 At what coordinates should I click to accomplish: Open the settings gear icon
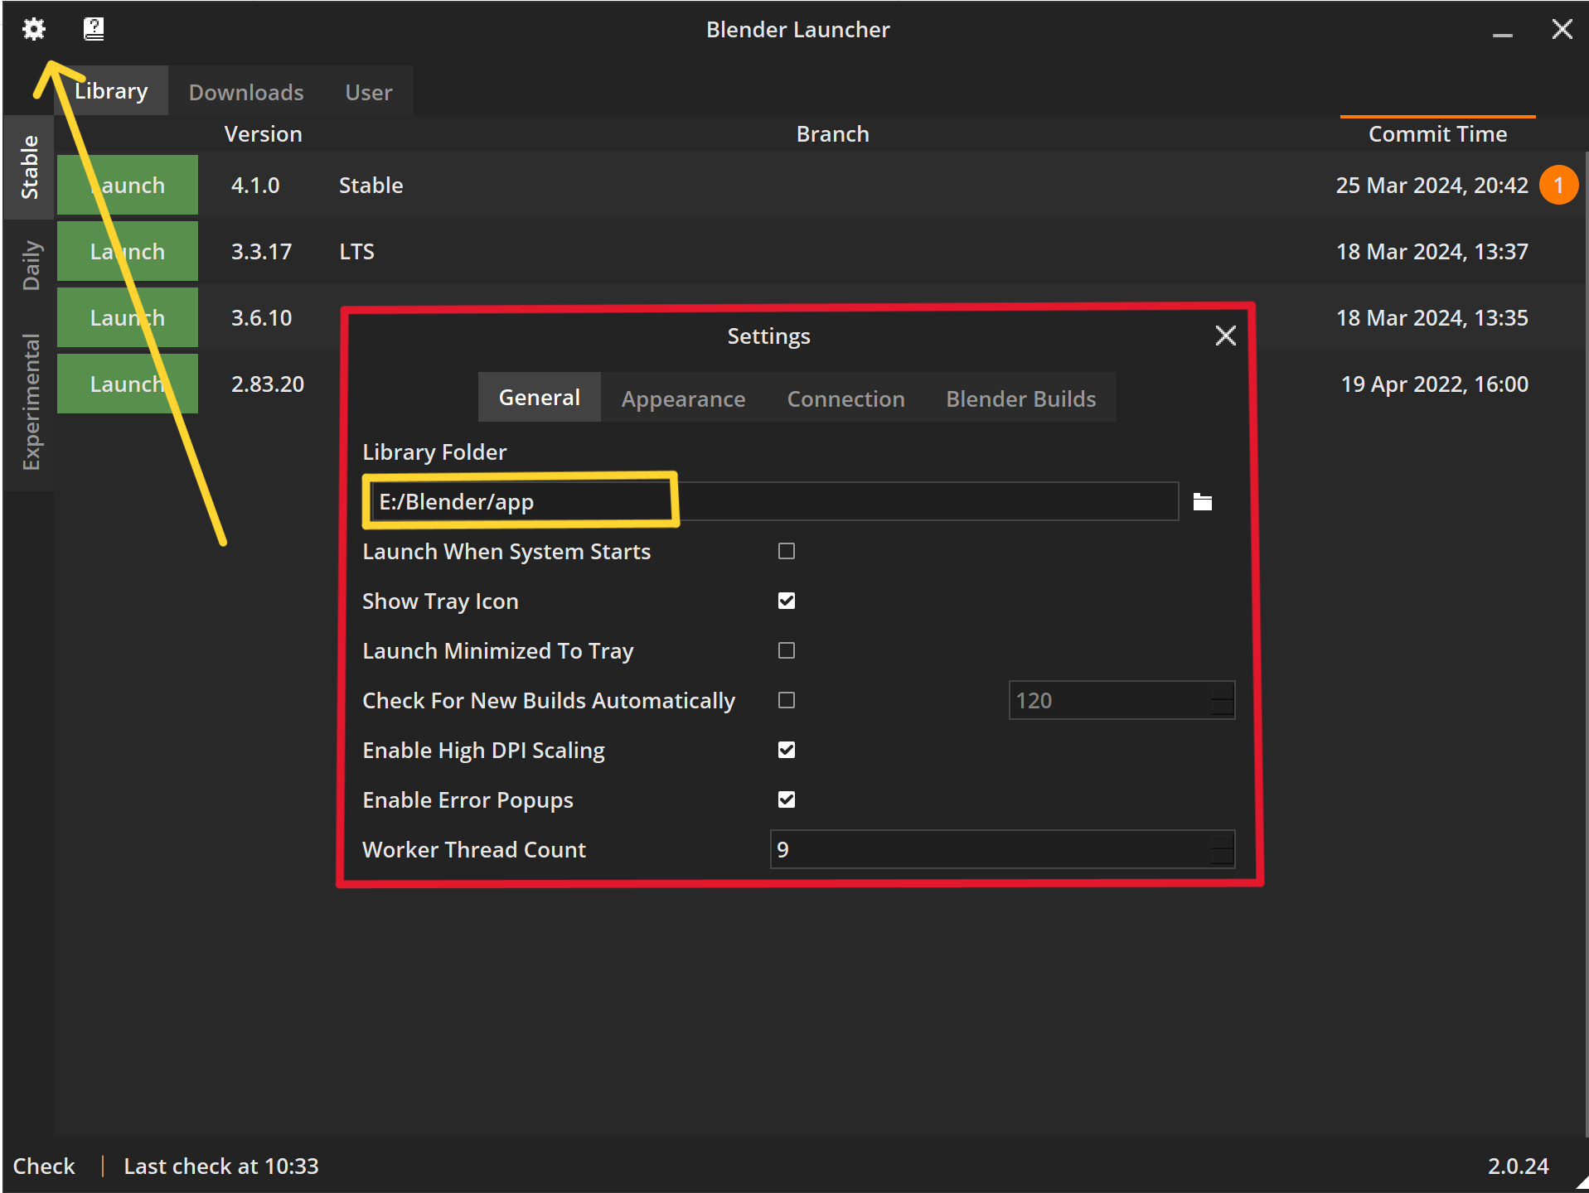point(33,29)
